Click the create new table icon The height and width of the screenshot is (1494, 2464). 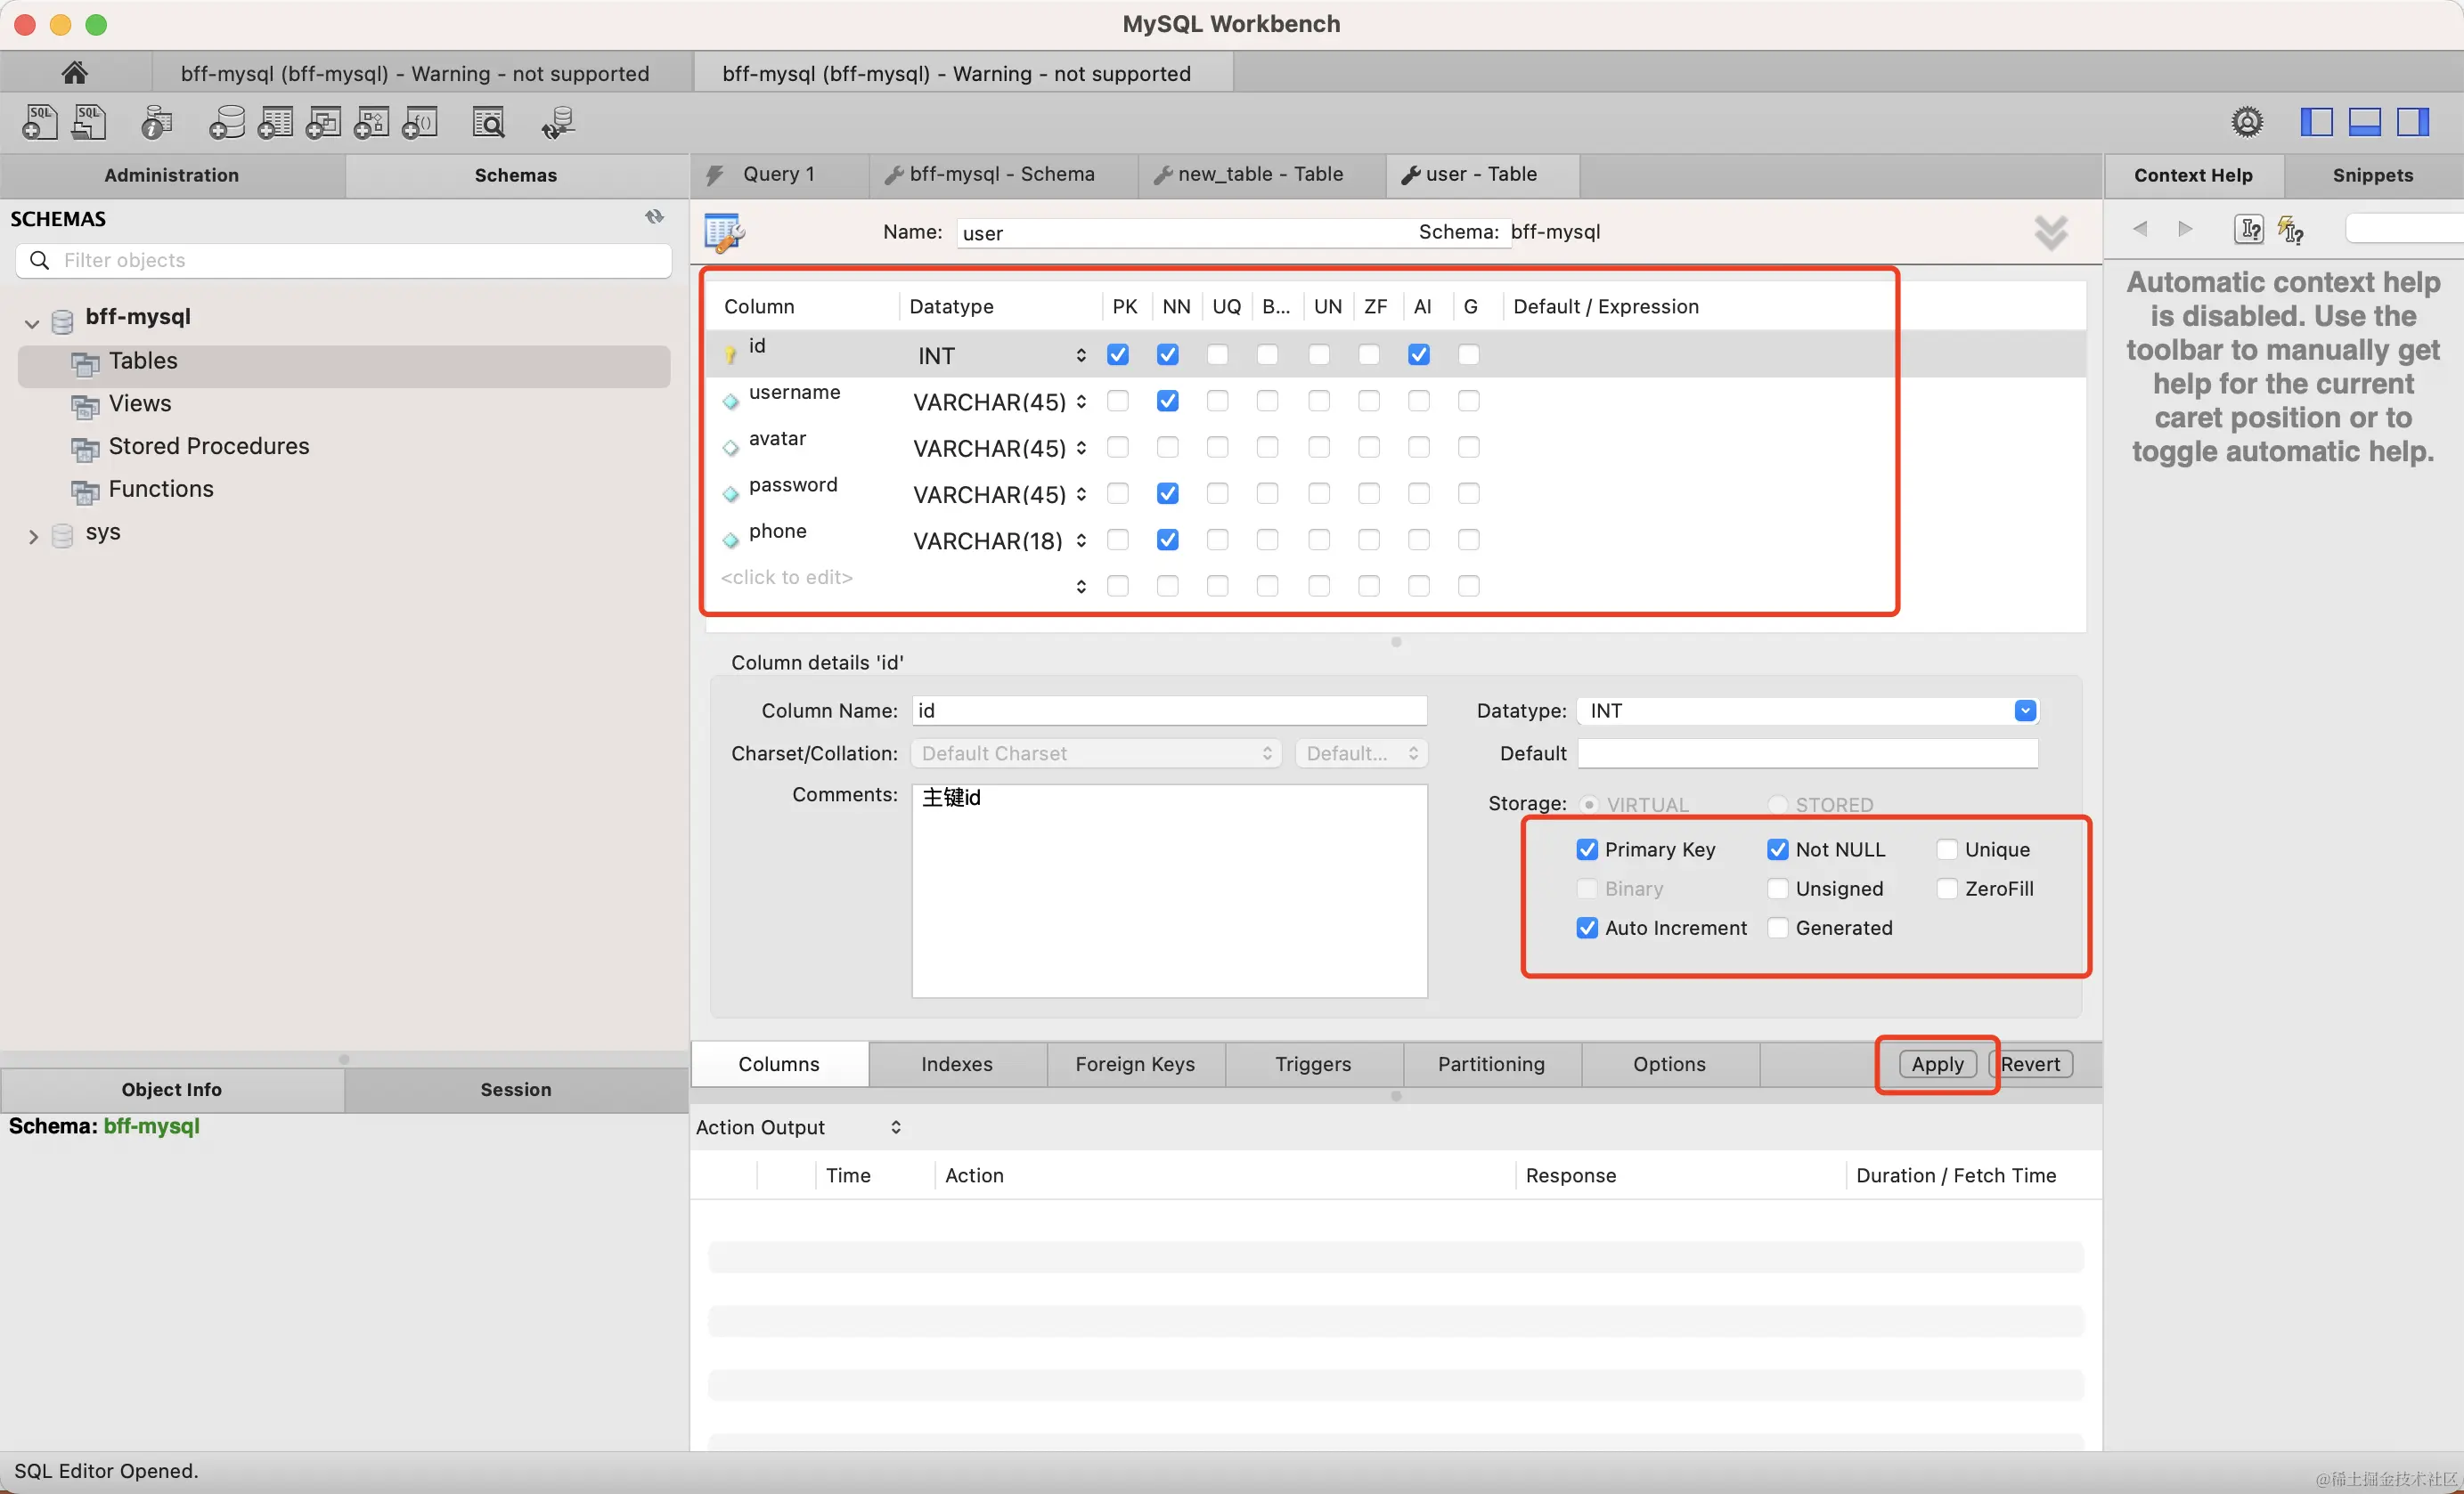tap(275, 123)
